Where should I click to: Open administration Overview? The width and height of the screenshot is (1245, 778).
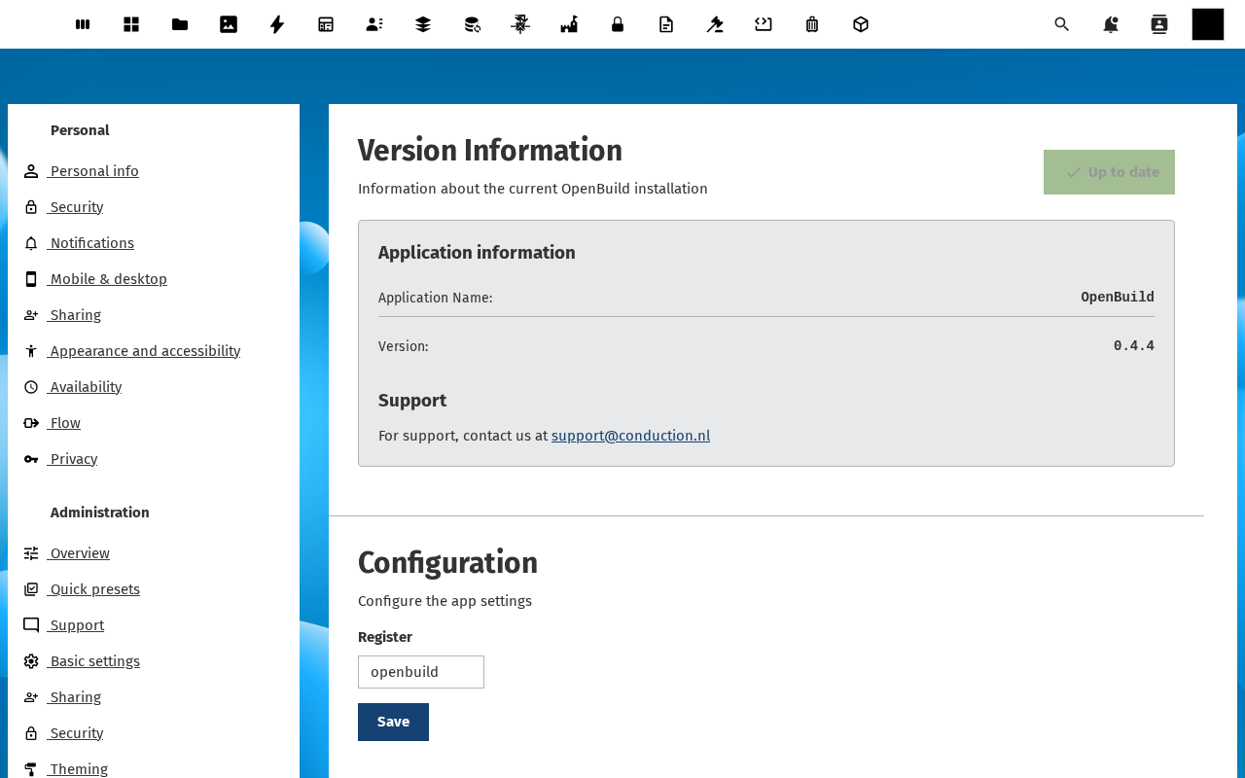coord(80,553)
